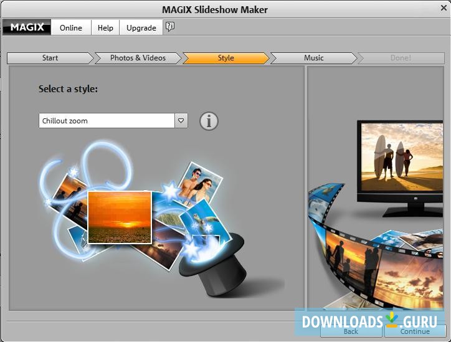This screenshot has height=342, width=451.
Task: Select the Style step
Action: [x=225, y=58]
